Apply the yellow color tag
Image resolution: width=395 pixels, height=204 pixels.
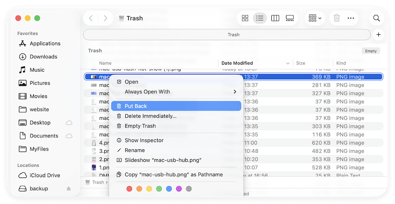pyautogui.click(x=149, y=189)
